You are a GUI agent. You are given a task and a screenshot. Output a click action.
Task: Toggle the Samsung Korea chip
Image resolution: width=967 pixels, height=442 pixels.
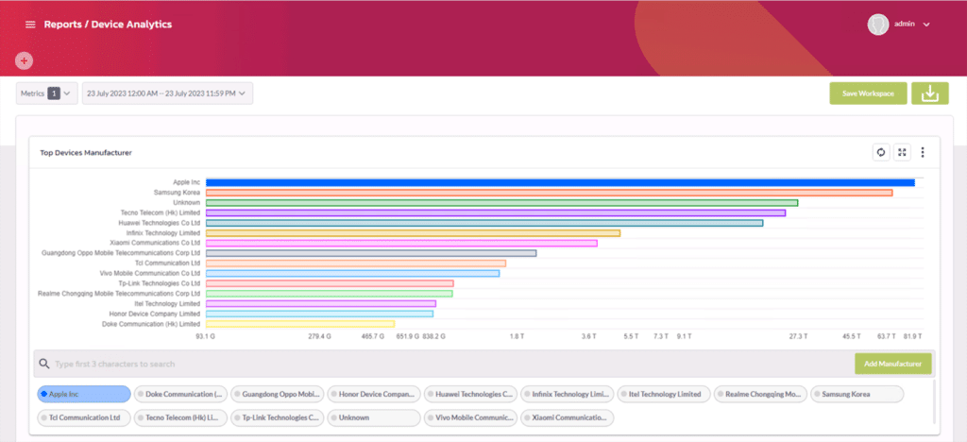857,394
